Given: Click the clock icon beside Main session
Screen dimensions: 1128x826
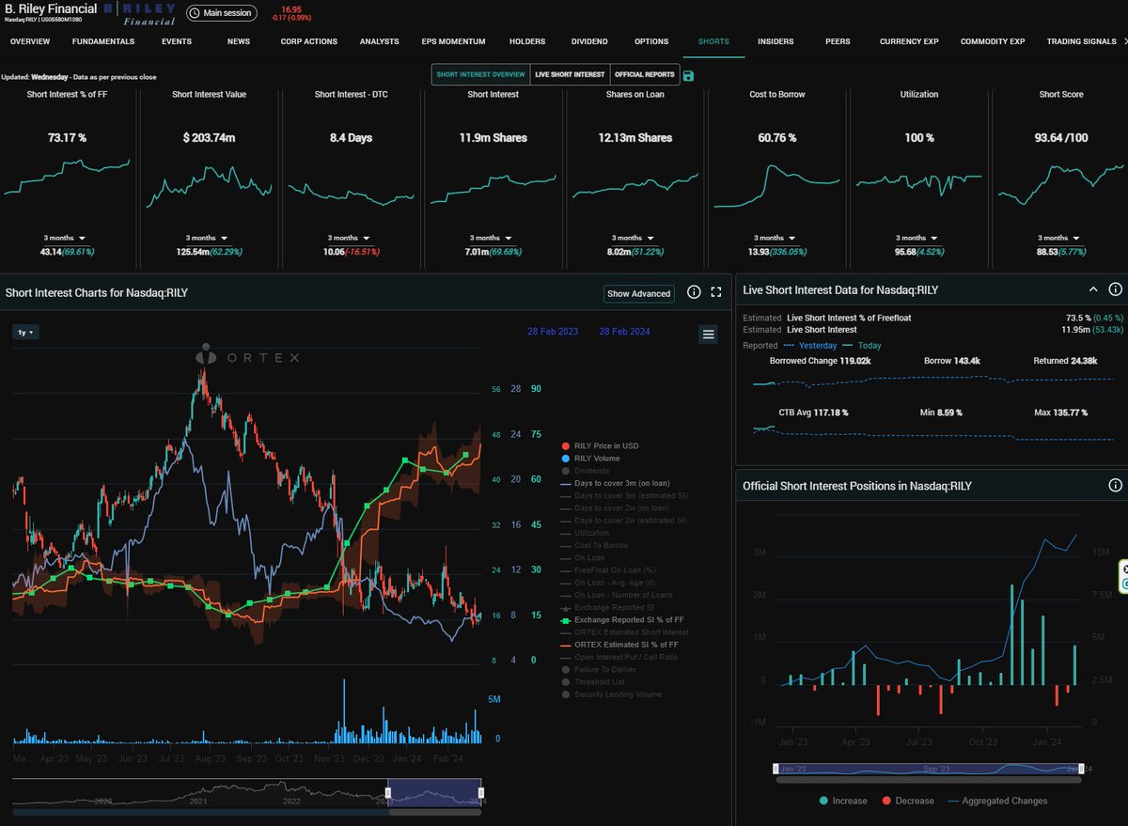Looking at the screenshot, I should [x=194, y=13].
